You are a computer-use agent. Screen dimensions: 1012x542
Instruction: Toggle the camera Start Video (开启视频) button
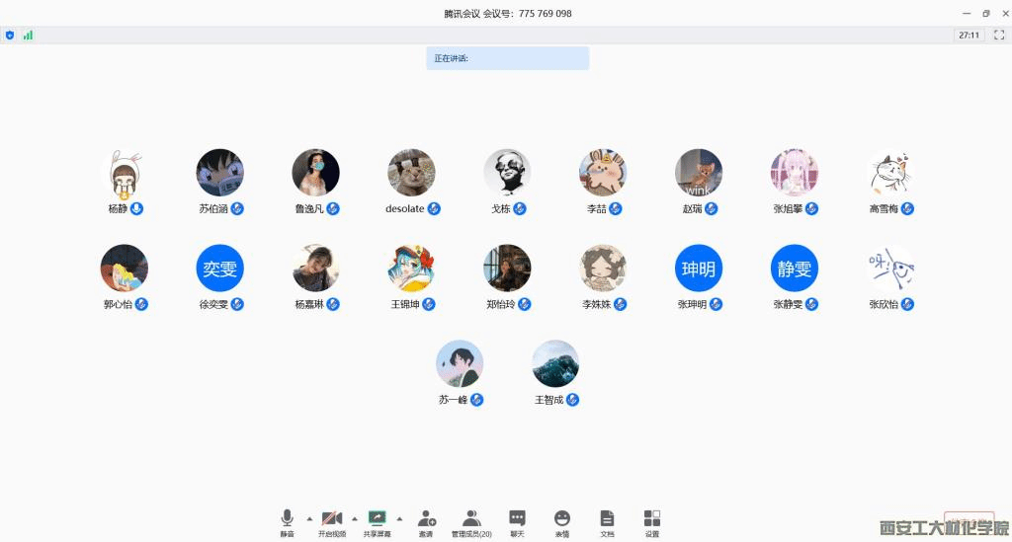pos(332,520)
